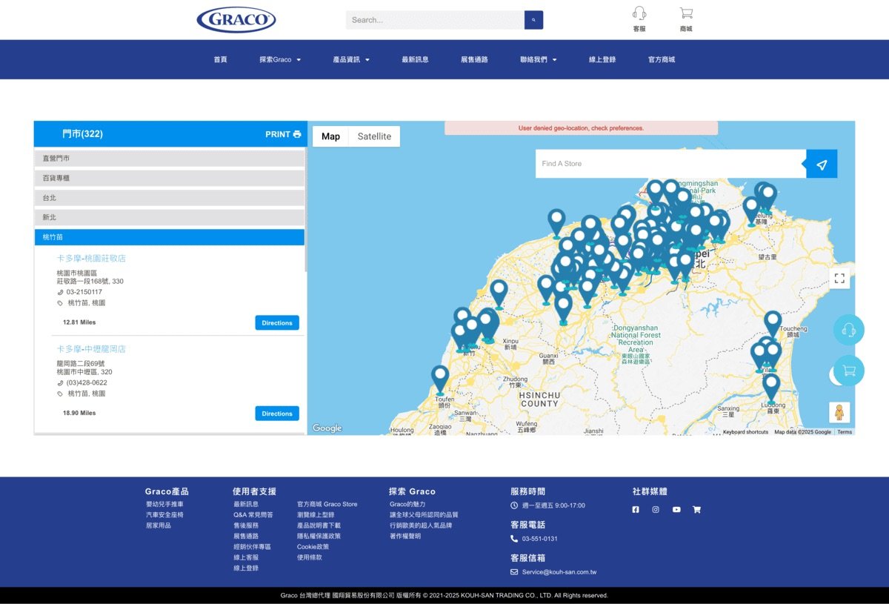889x604 pixels.
Task: Click the floating shopping cart button
Action: tap(849, 371)
